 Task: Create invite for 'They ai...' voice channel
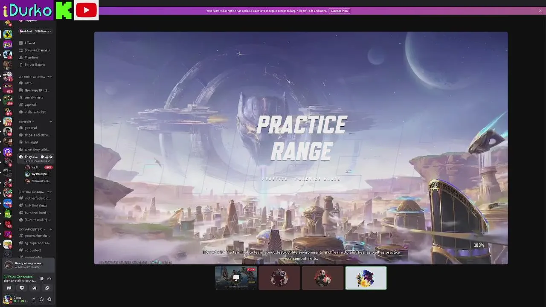[x=46, y=157]
